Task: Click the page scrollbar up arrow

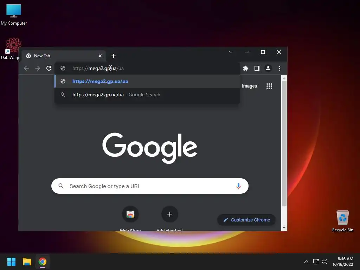Action: (284, 78)
